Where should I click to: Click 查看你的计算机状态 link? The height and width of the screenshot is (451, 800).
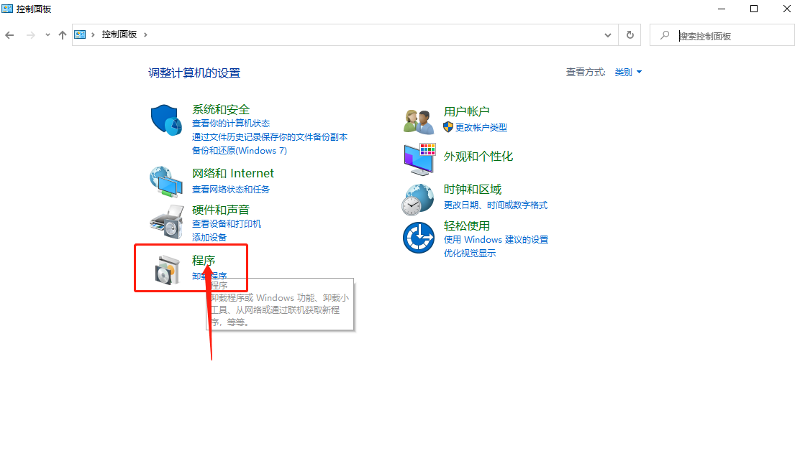(x=230, y=124)
